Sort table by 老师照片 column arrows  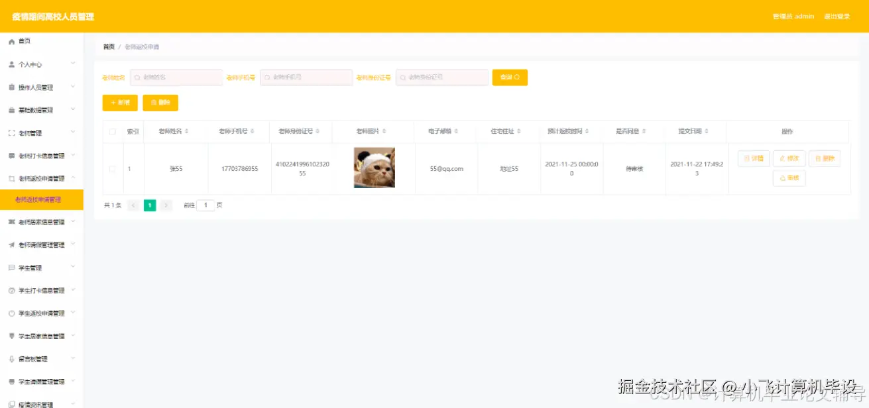click(384, 132)
